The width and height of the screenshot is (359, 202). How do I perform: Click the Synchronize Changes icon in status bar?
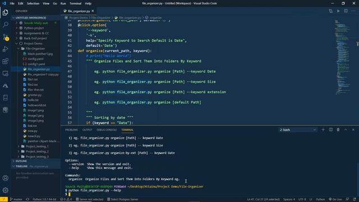(x=27, y=199)
